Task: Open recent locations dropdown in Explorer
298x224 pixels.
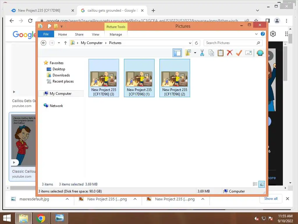Action: point(59,43)
